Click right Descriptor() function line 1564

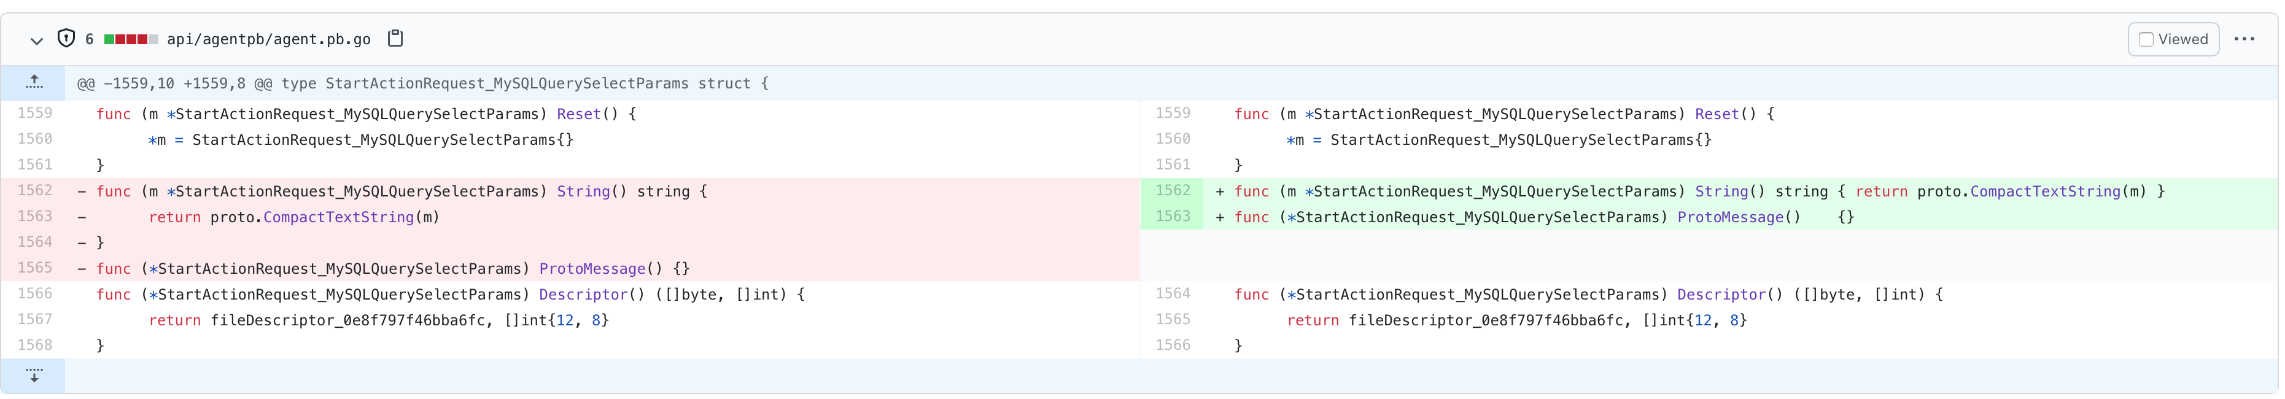1589,295
